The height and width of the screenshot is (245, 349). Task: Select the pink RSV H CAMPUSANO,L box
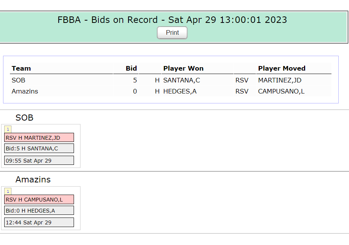tap(39, 200)
